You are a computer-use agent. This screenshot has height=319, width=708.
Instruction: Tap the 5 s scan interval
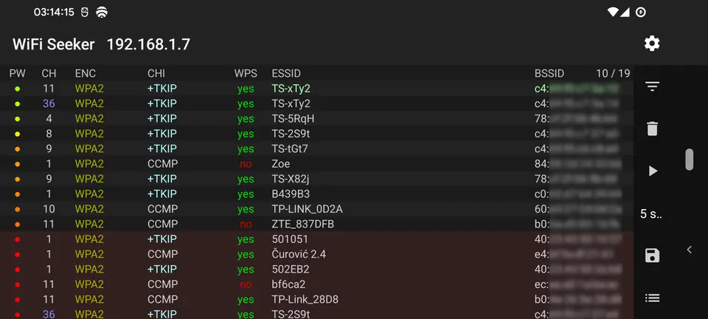(650, 213)
